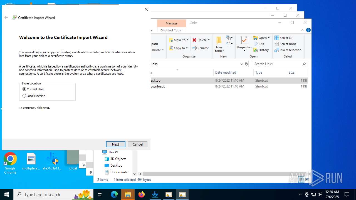Expand the Properties dropdown arrow
This screenshot has height=200, width=356.
pos(244,51)
